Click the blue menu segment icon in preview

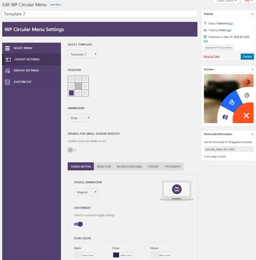pos(232,102)
